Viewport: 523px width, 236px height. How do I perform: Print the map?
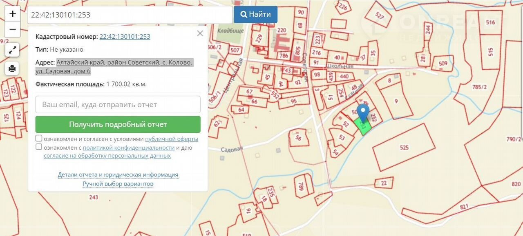[13, 68]
